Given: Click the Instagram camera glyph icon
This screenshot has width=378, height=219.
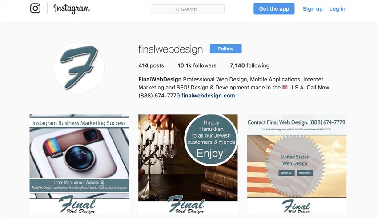Looking at the screenshot, I should (x=35, y=8).
